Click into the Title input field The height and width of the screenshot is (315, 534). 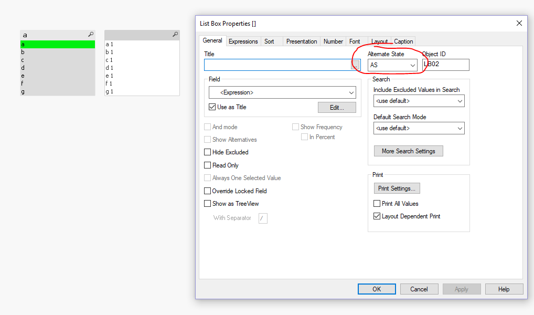pos(277,65)
